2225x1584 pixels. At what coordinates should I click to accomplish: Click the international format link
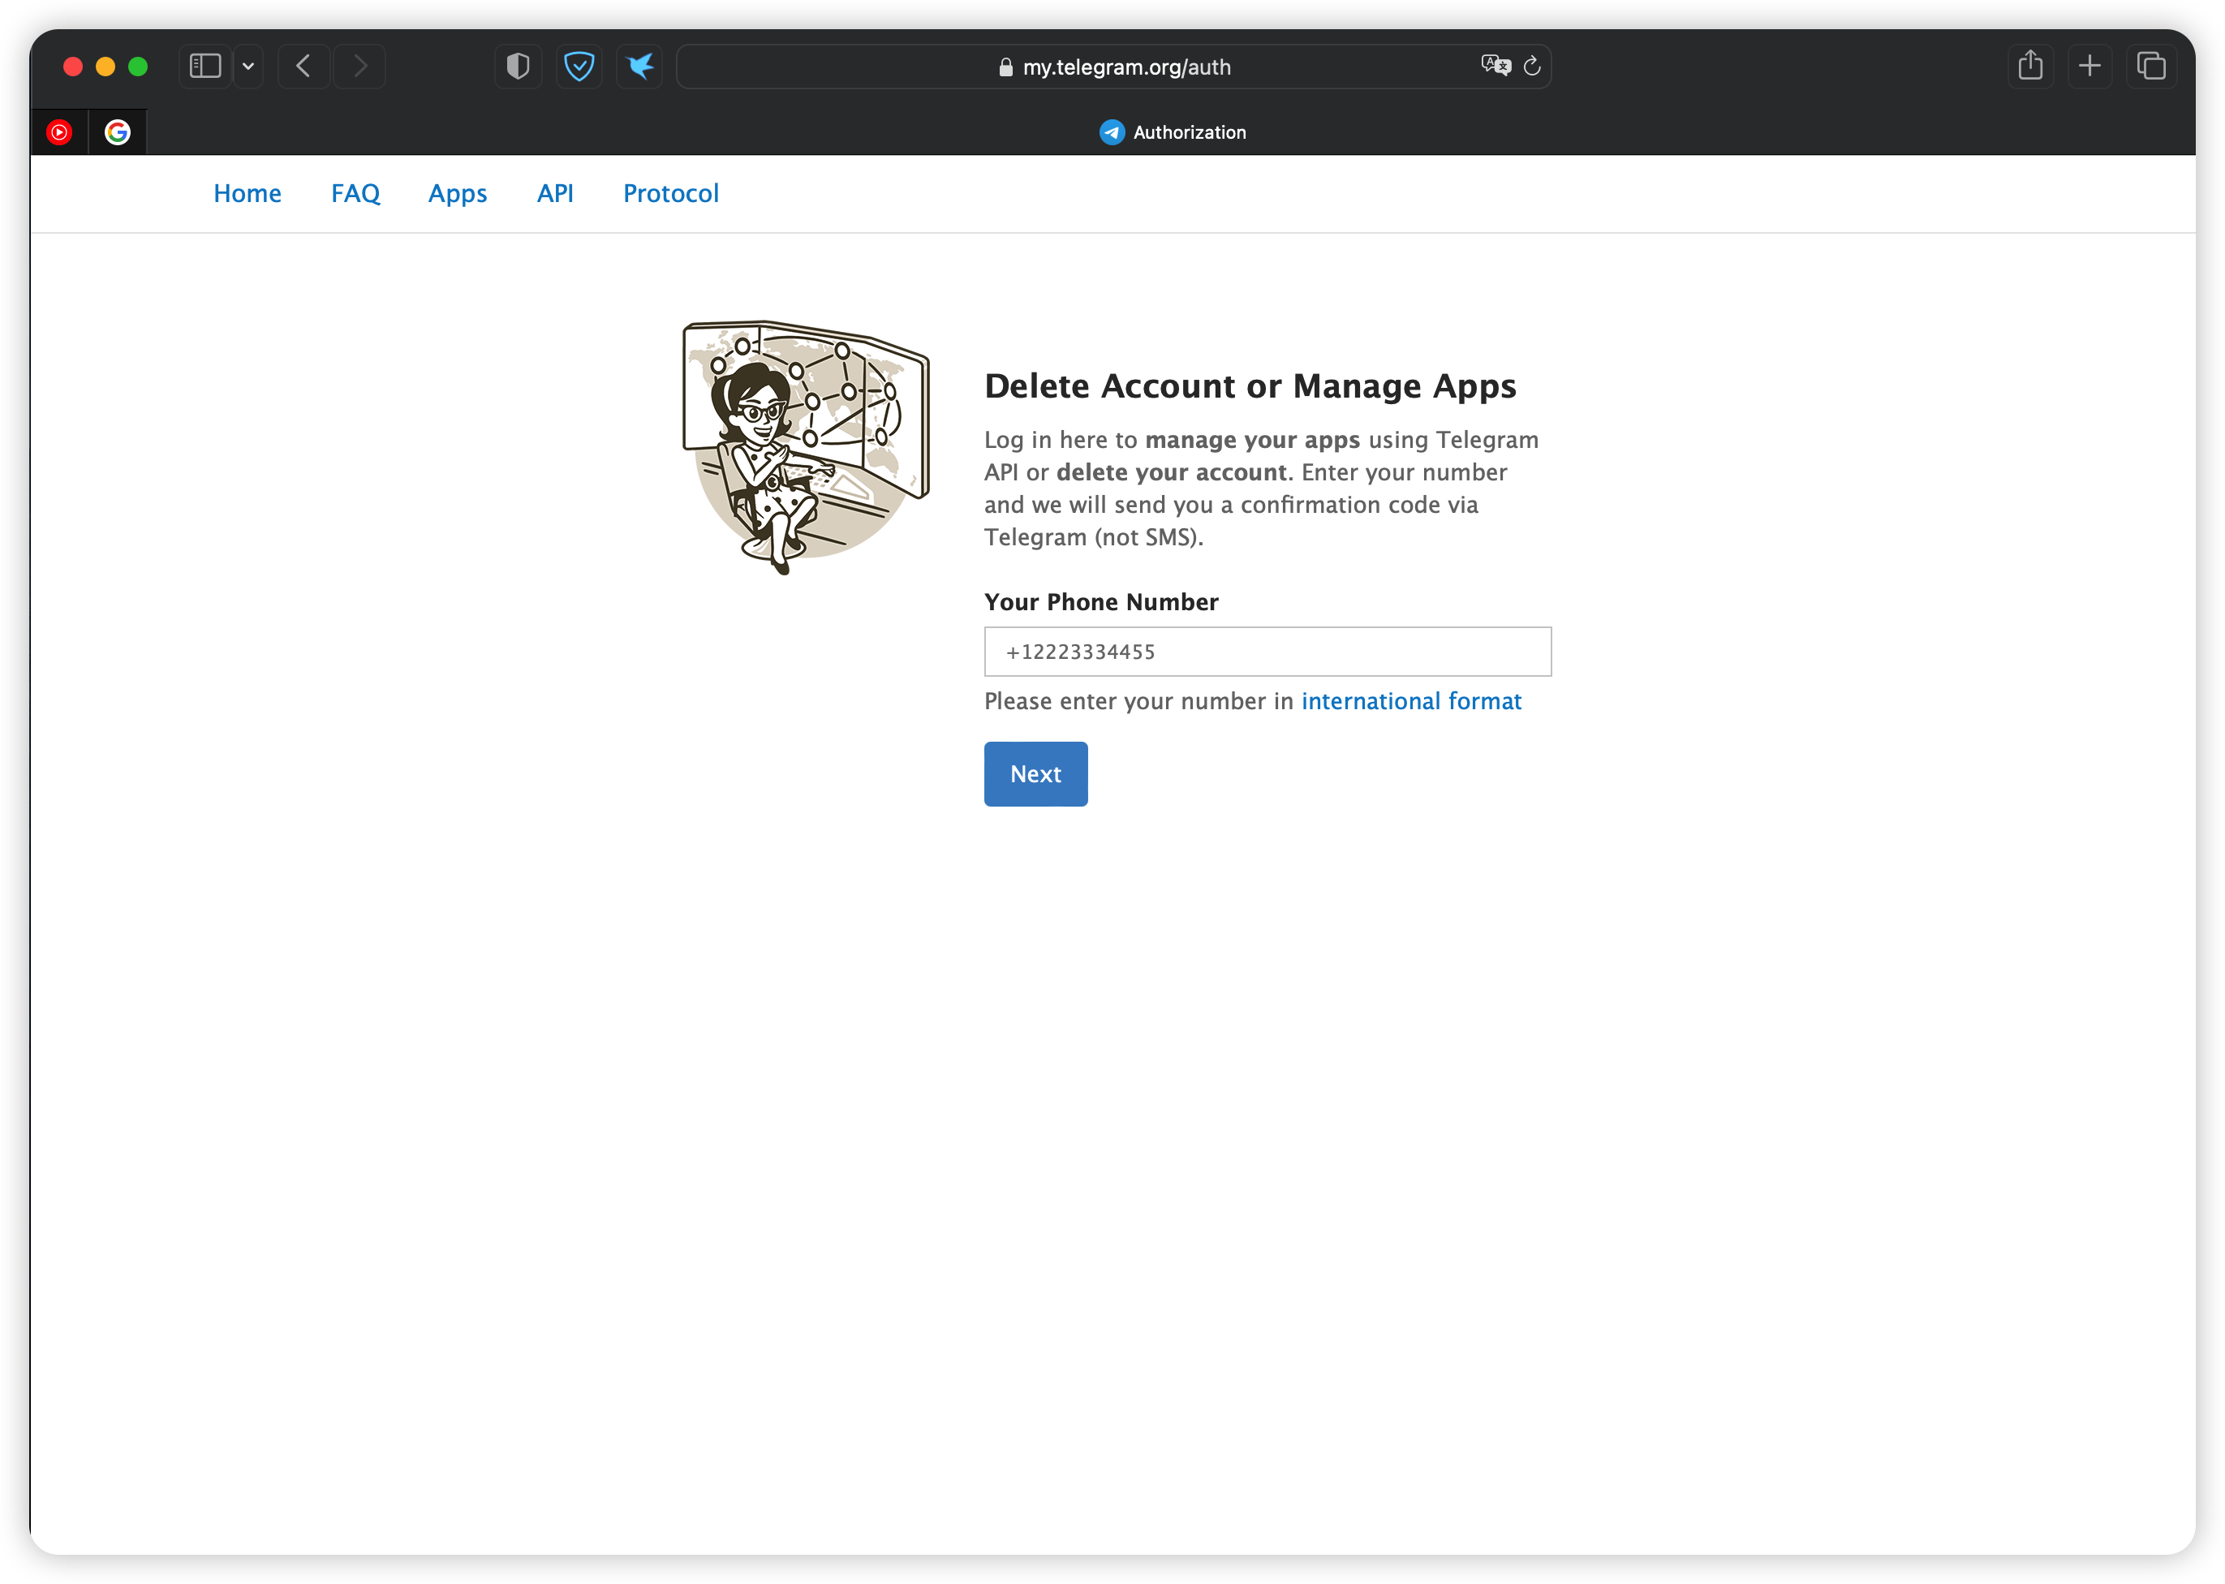point(1410,701)
